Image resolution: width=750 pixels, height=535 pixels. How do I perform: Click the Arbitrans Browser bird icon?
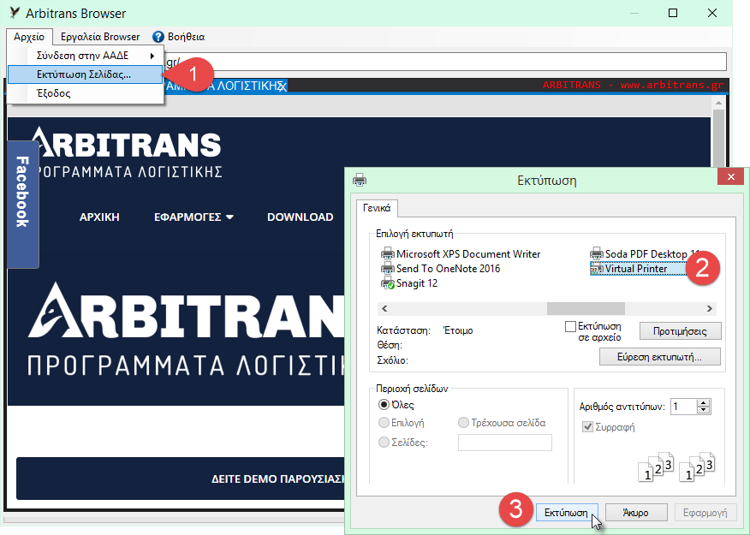tap(15, 13)
